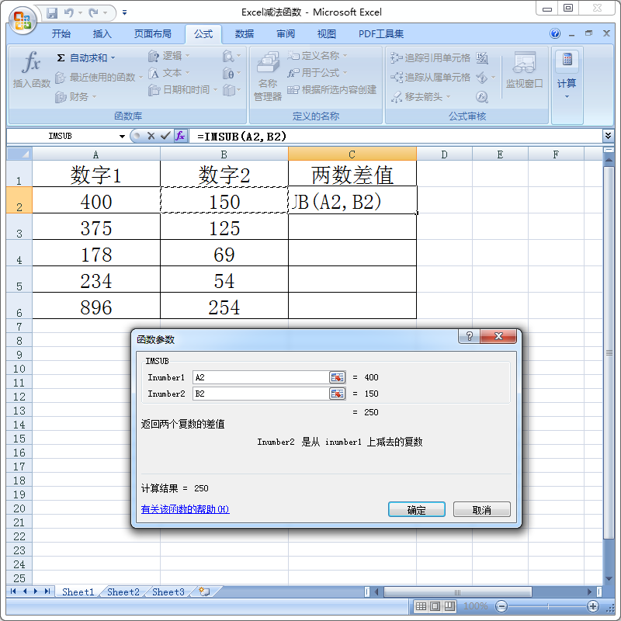Click Trace Dependents icon

(397, 77)
